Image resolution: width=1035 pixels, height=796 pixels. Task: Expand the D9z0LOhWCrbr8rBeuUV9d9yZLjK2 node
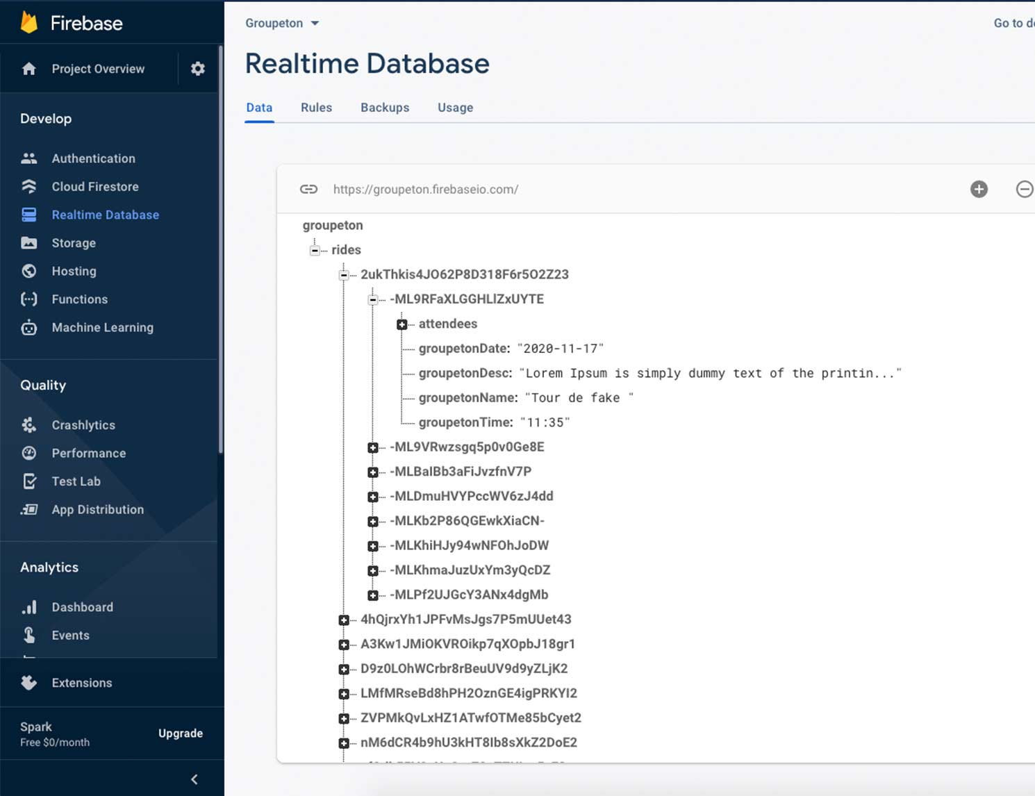[x=344, y=670]
